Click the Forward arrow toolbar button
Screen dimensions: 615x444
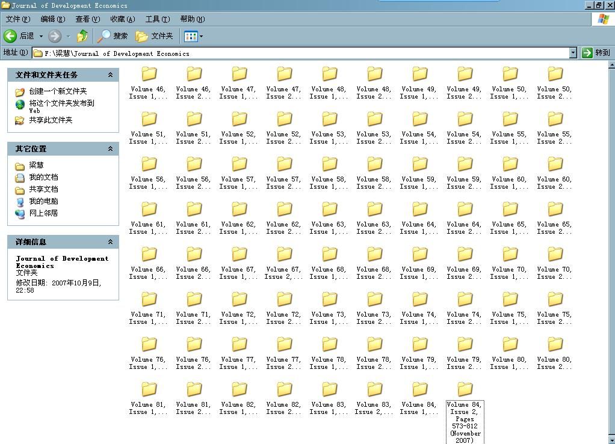55,36
